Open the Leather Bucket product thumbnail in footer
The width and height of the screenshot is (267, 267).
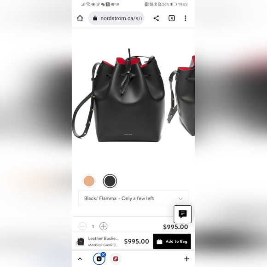click(80, 242)
